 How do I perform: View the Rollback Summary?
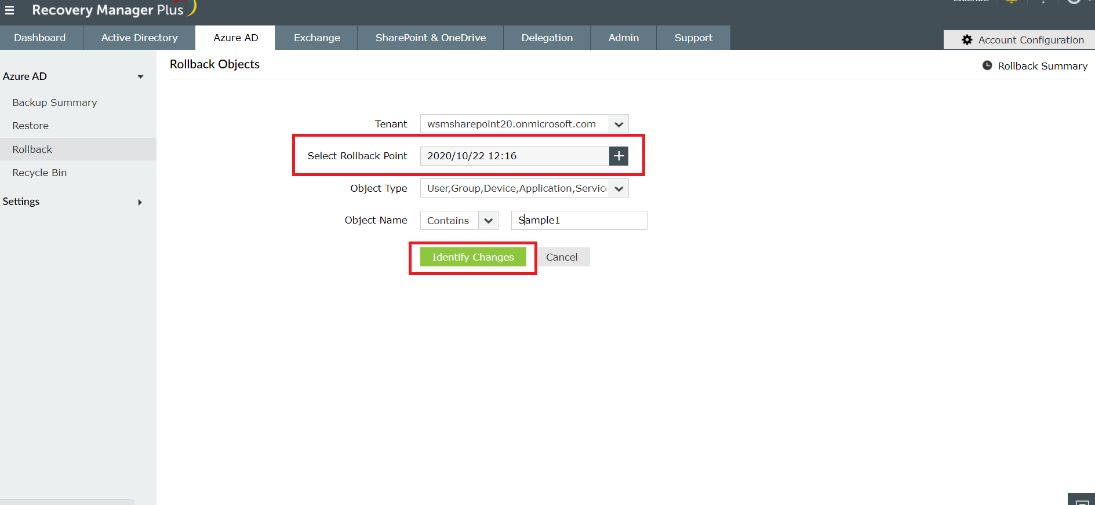pyautogui.click(x=1035, y=66)
